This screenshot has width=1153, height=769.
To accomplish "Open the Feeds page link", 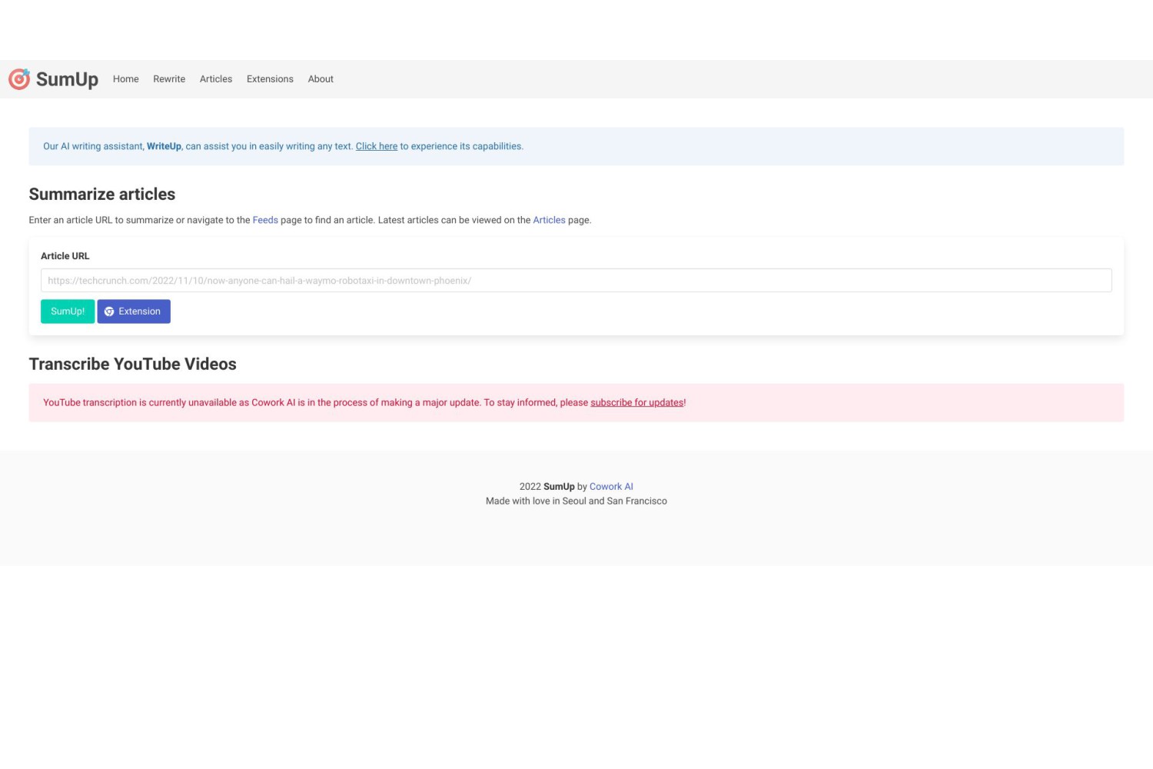I will pyautogui.click(x=265, y=220).
